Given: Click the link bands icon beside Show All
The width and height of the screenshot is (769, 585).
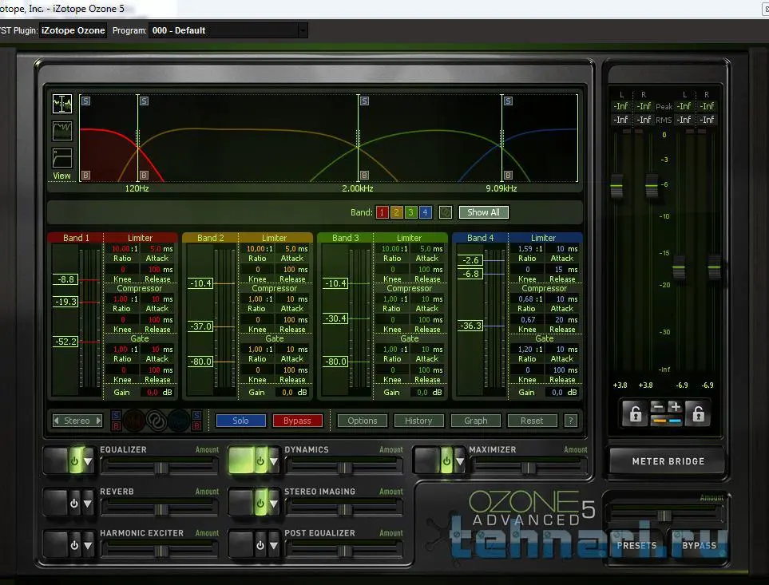Looking at the screenshot, I should 446,212.
